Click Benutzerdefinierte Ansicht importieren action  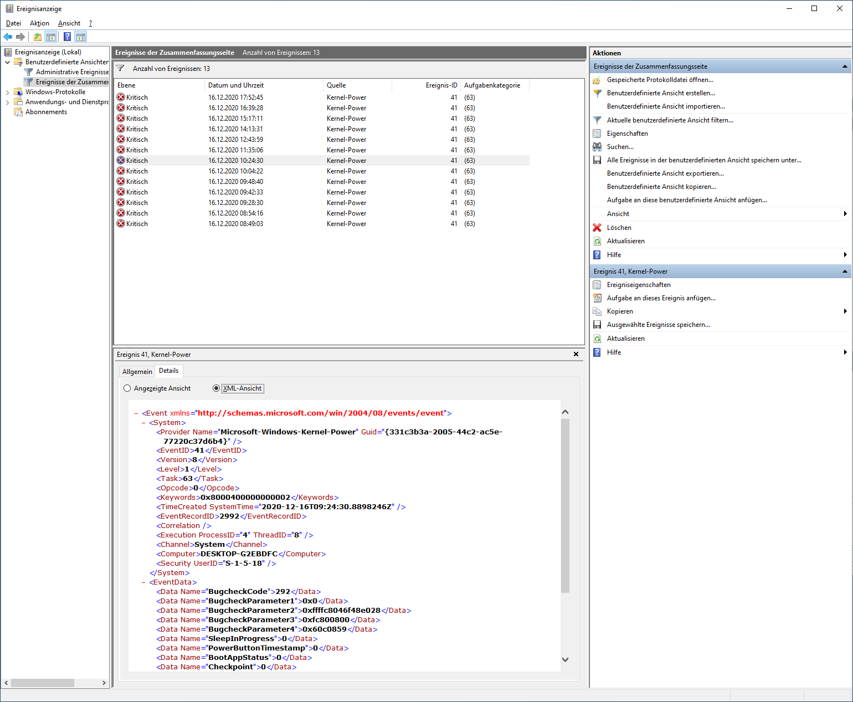(x=666, y=106)
